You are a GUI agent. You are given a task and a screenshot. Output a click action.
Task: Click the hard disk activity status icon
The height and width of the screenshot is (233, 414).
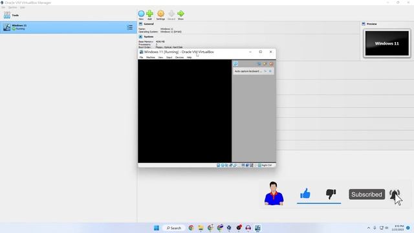[219, 165]
